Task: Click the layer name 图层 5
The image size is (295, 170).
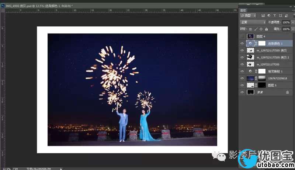Action: click(272, 85)
